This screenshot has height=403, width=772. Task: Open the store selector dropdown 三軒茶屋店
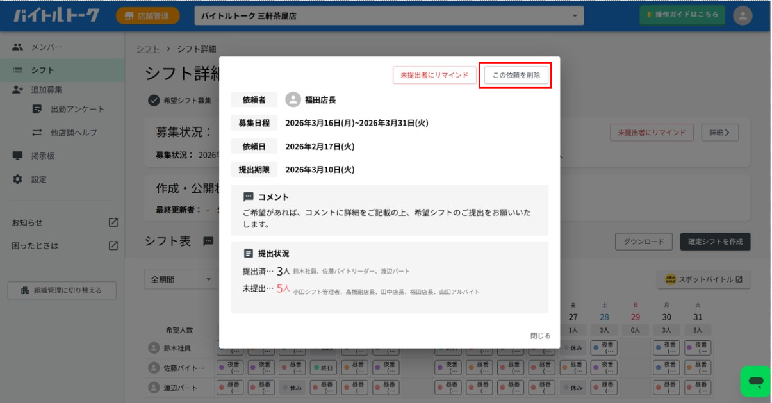click(x=389, y=16)
